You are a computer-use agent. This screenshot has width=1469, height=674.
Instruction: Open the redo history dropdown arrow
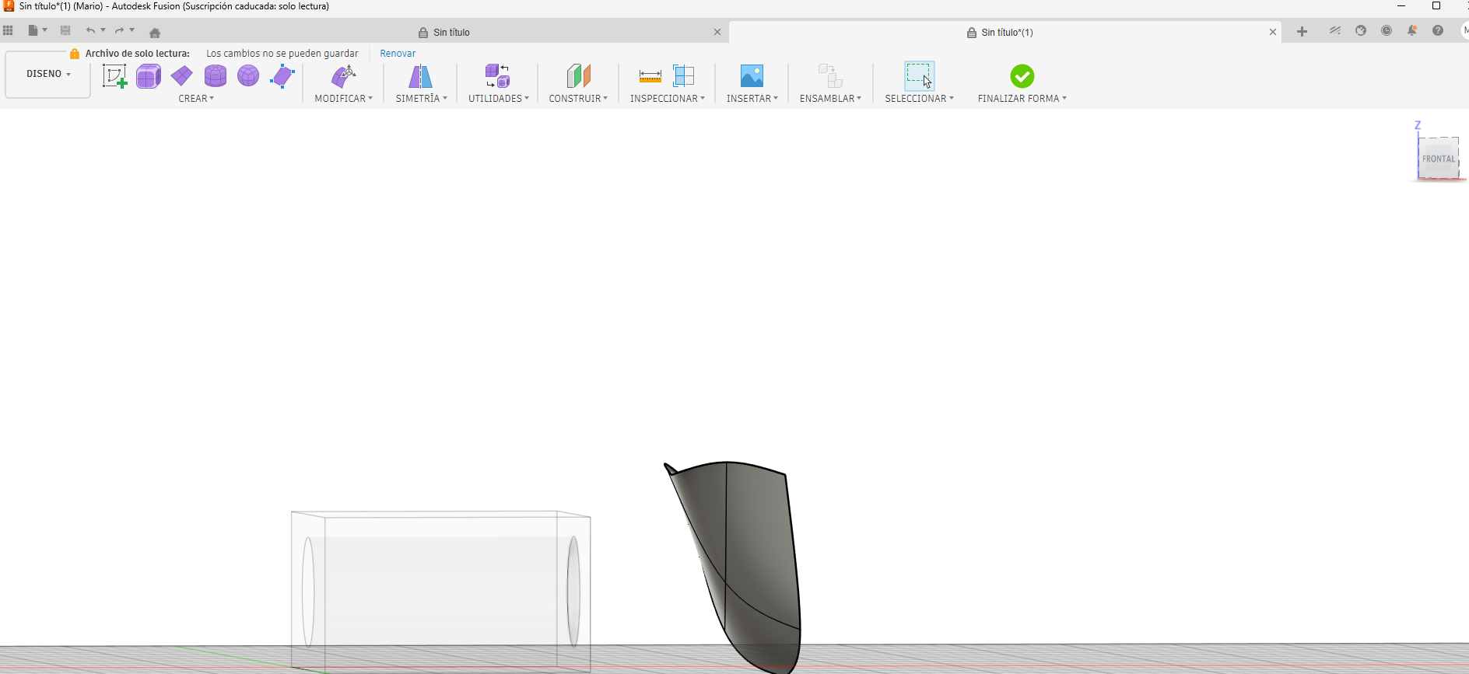132,30
